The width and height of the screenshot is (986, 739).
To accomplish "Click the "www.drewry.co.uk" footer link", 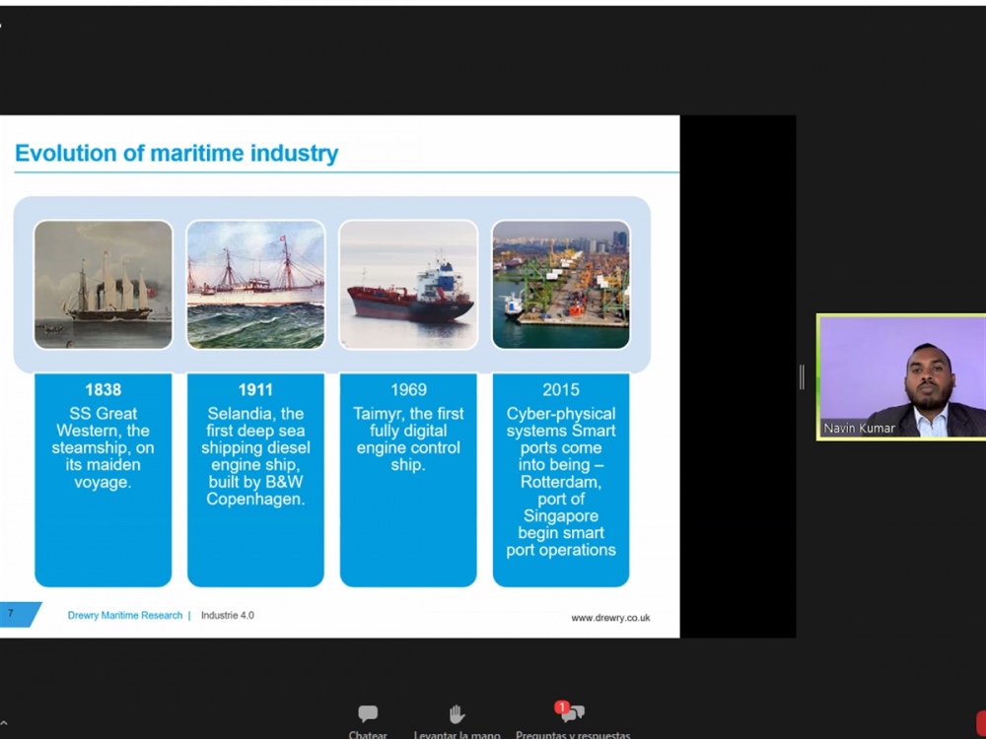I will [610, 618].
